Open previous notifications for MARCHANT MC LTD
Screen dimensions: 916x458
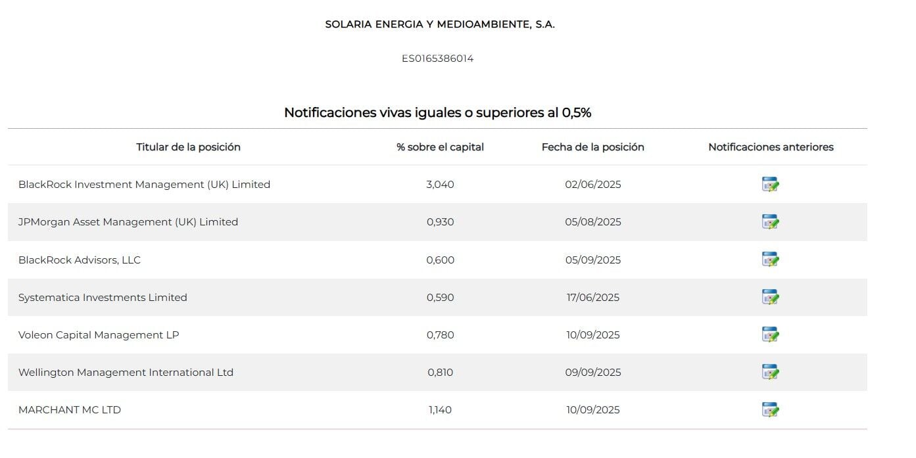click(x=770, y=409)
